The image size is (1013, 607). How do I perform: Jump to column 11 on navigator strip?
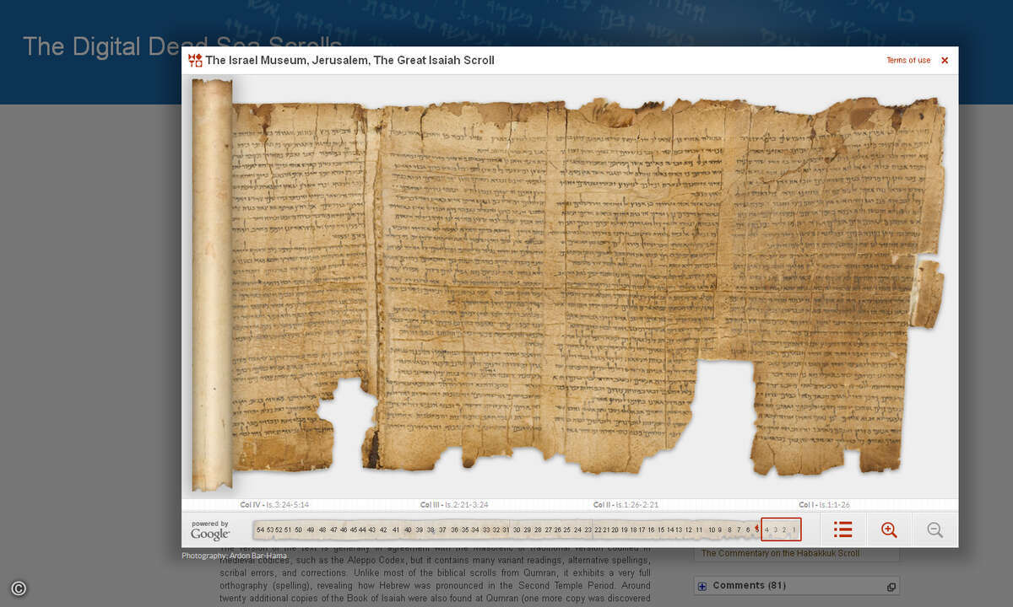coord(699,529)
